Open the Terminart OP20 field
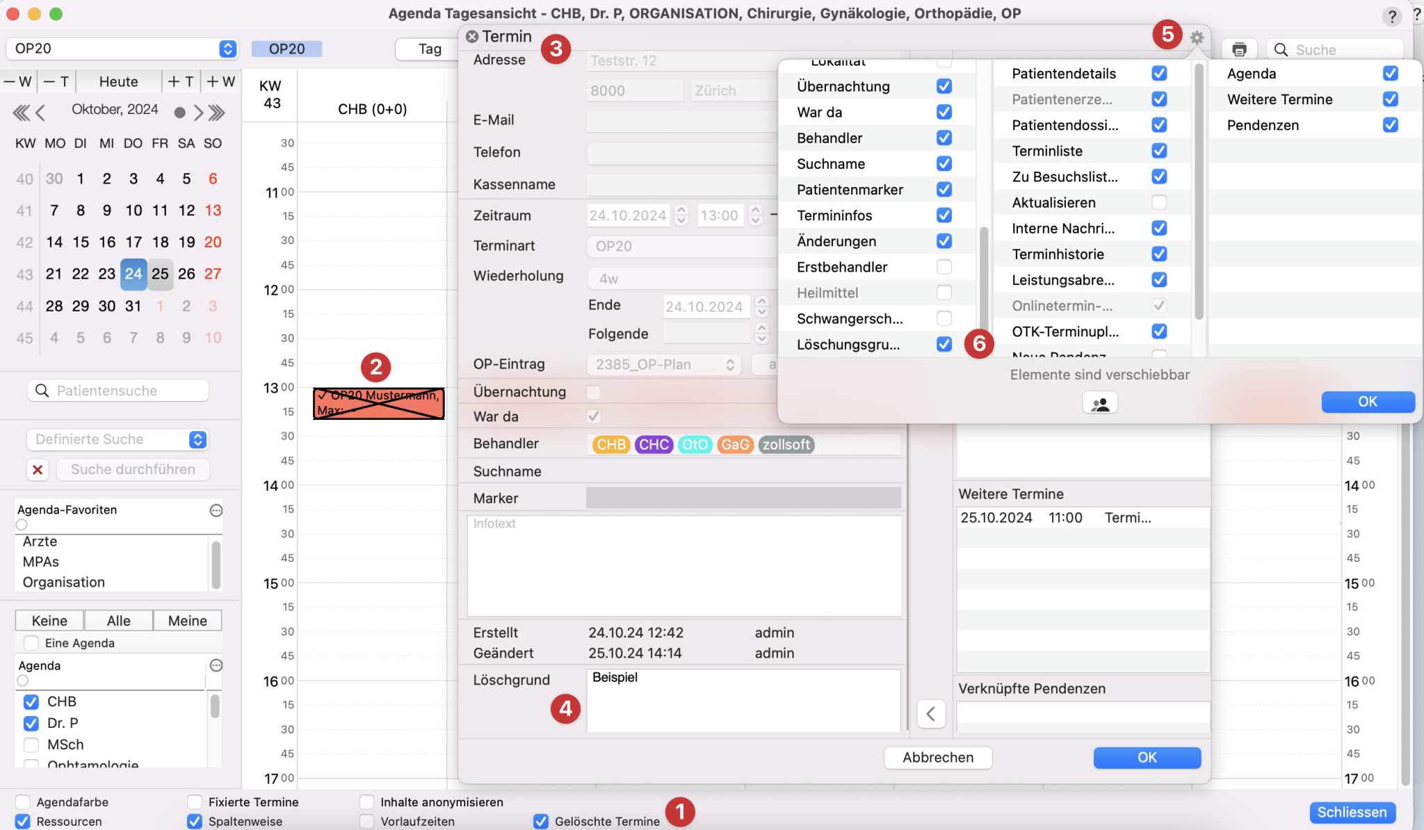 [681, 246]
